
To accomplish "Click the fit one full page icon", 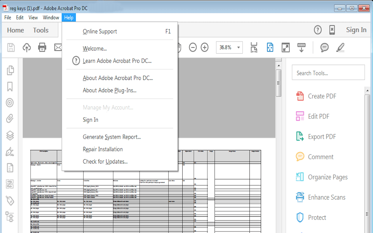I will coord(270,47).
